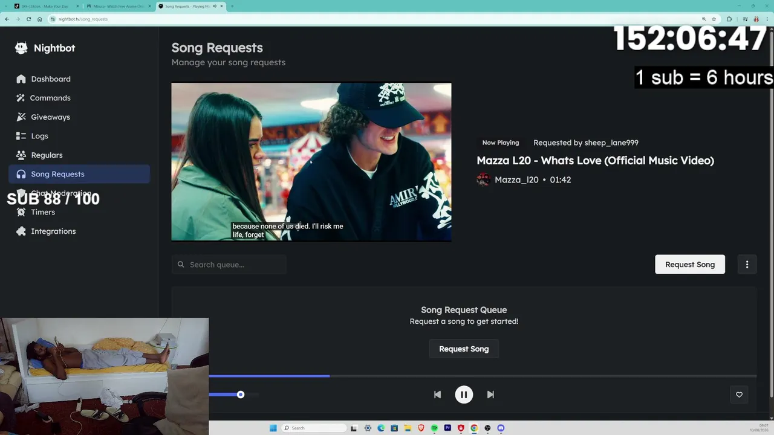774x435 pixels.
Task: Open the red shield app on the taskbar
Action: [x=461, y=428]
